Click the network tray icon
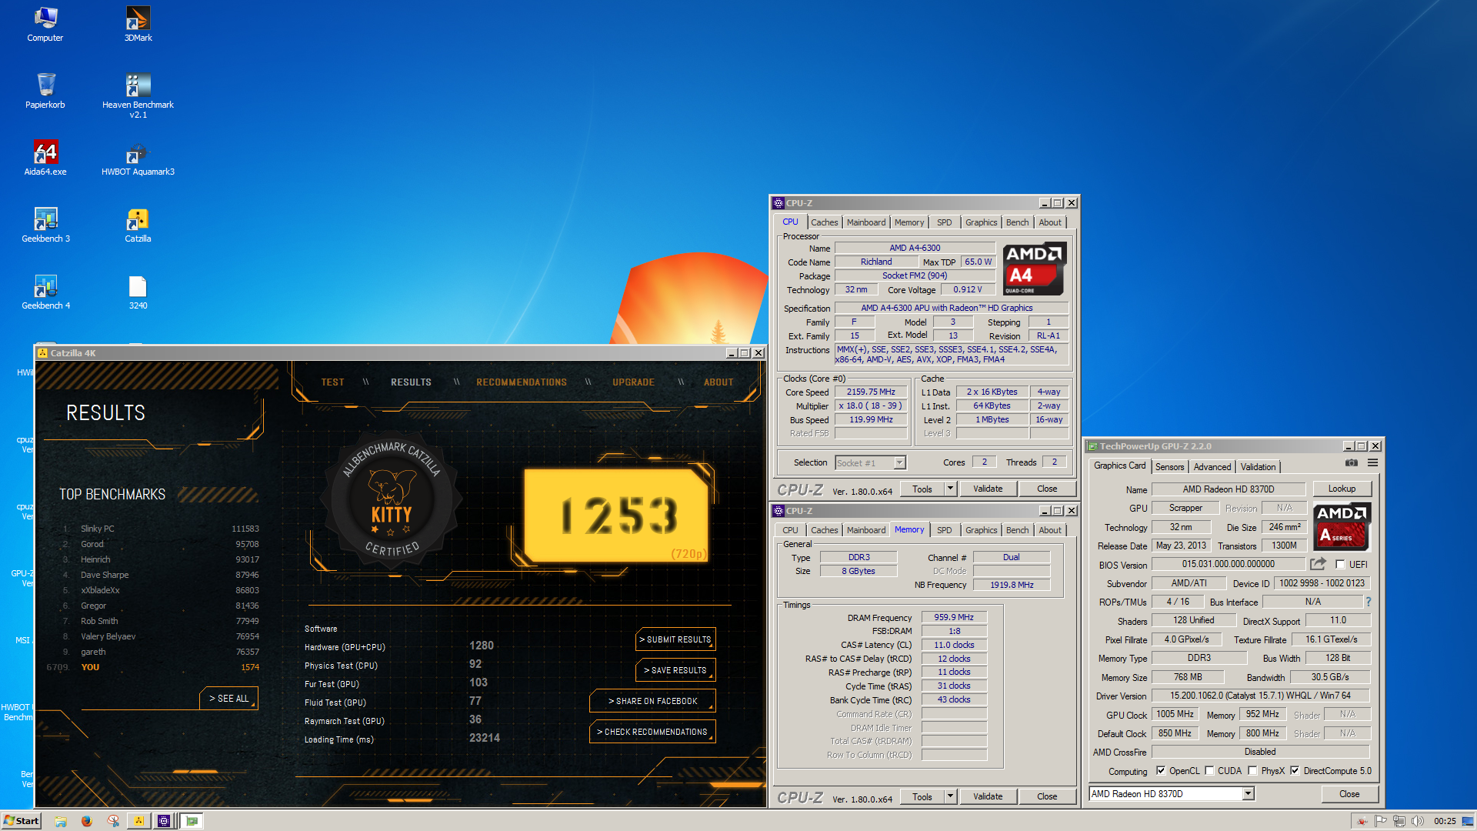The image size is (1477, 831). point(1399,821)
